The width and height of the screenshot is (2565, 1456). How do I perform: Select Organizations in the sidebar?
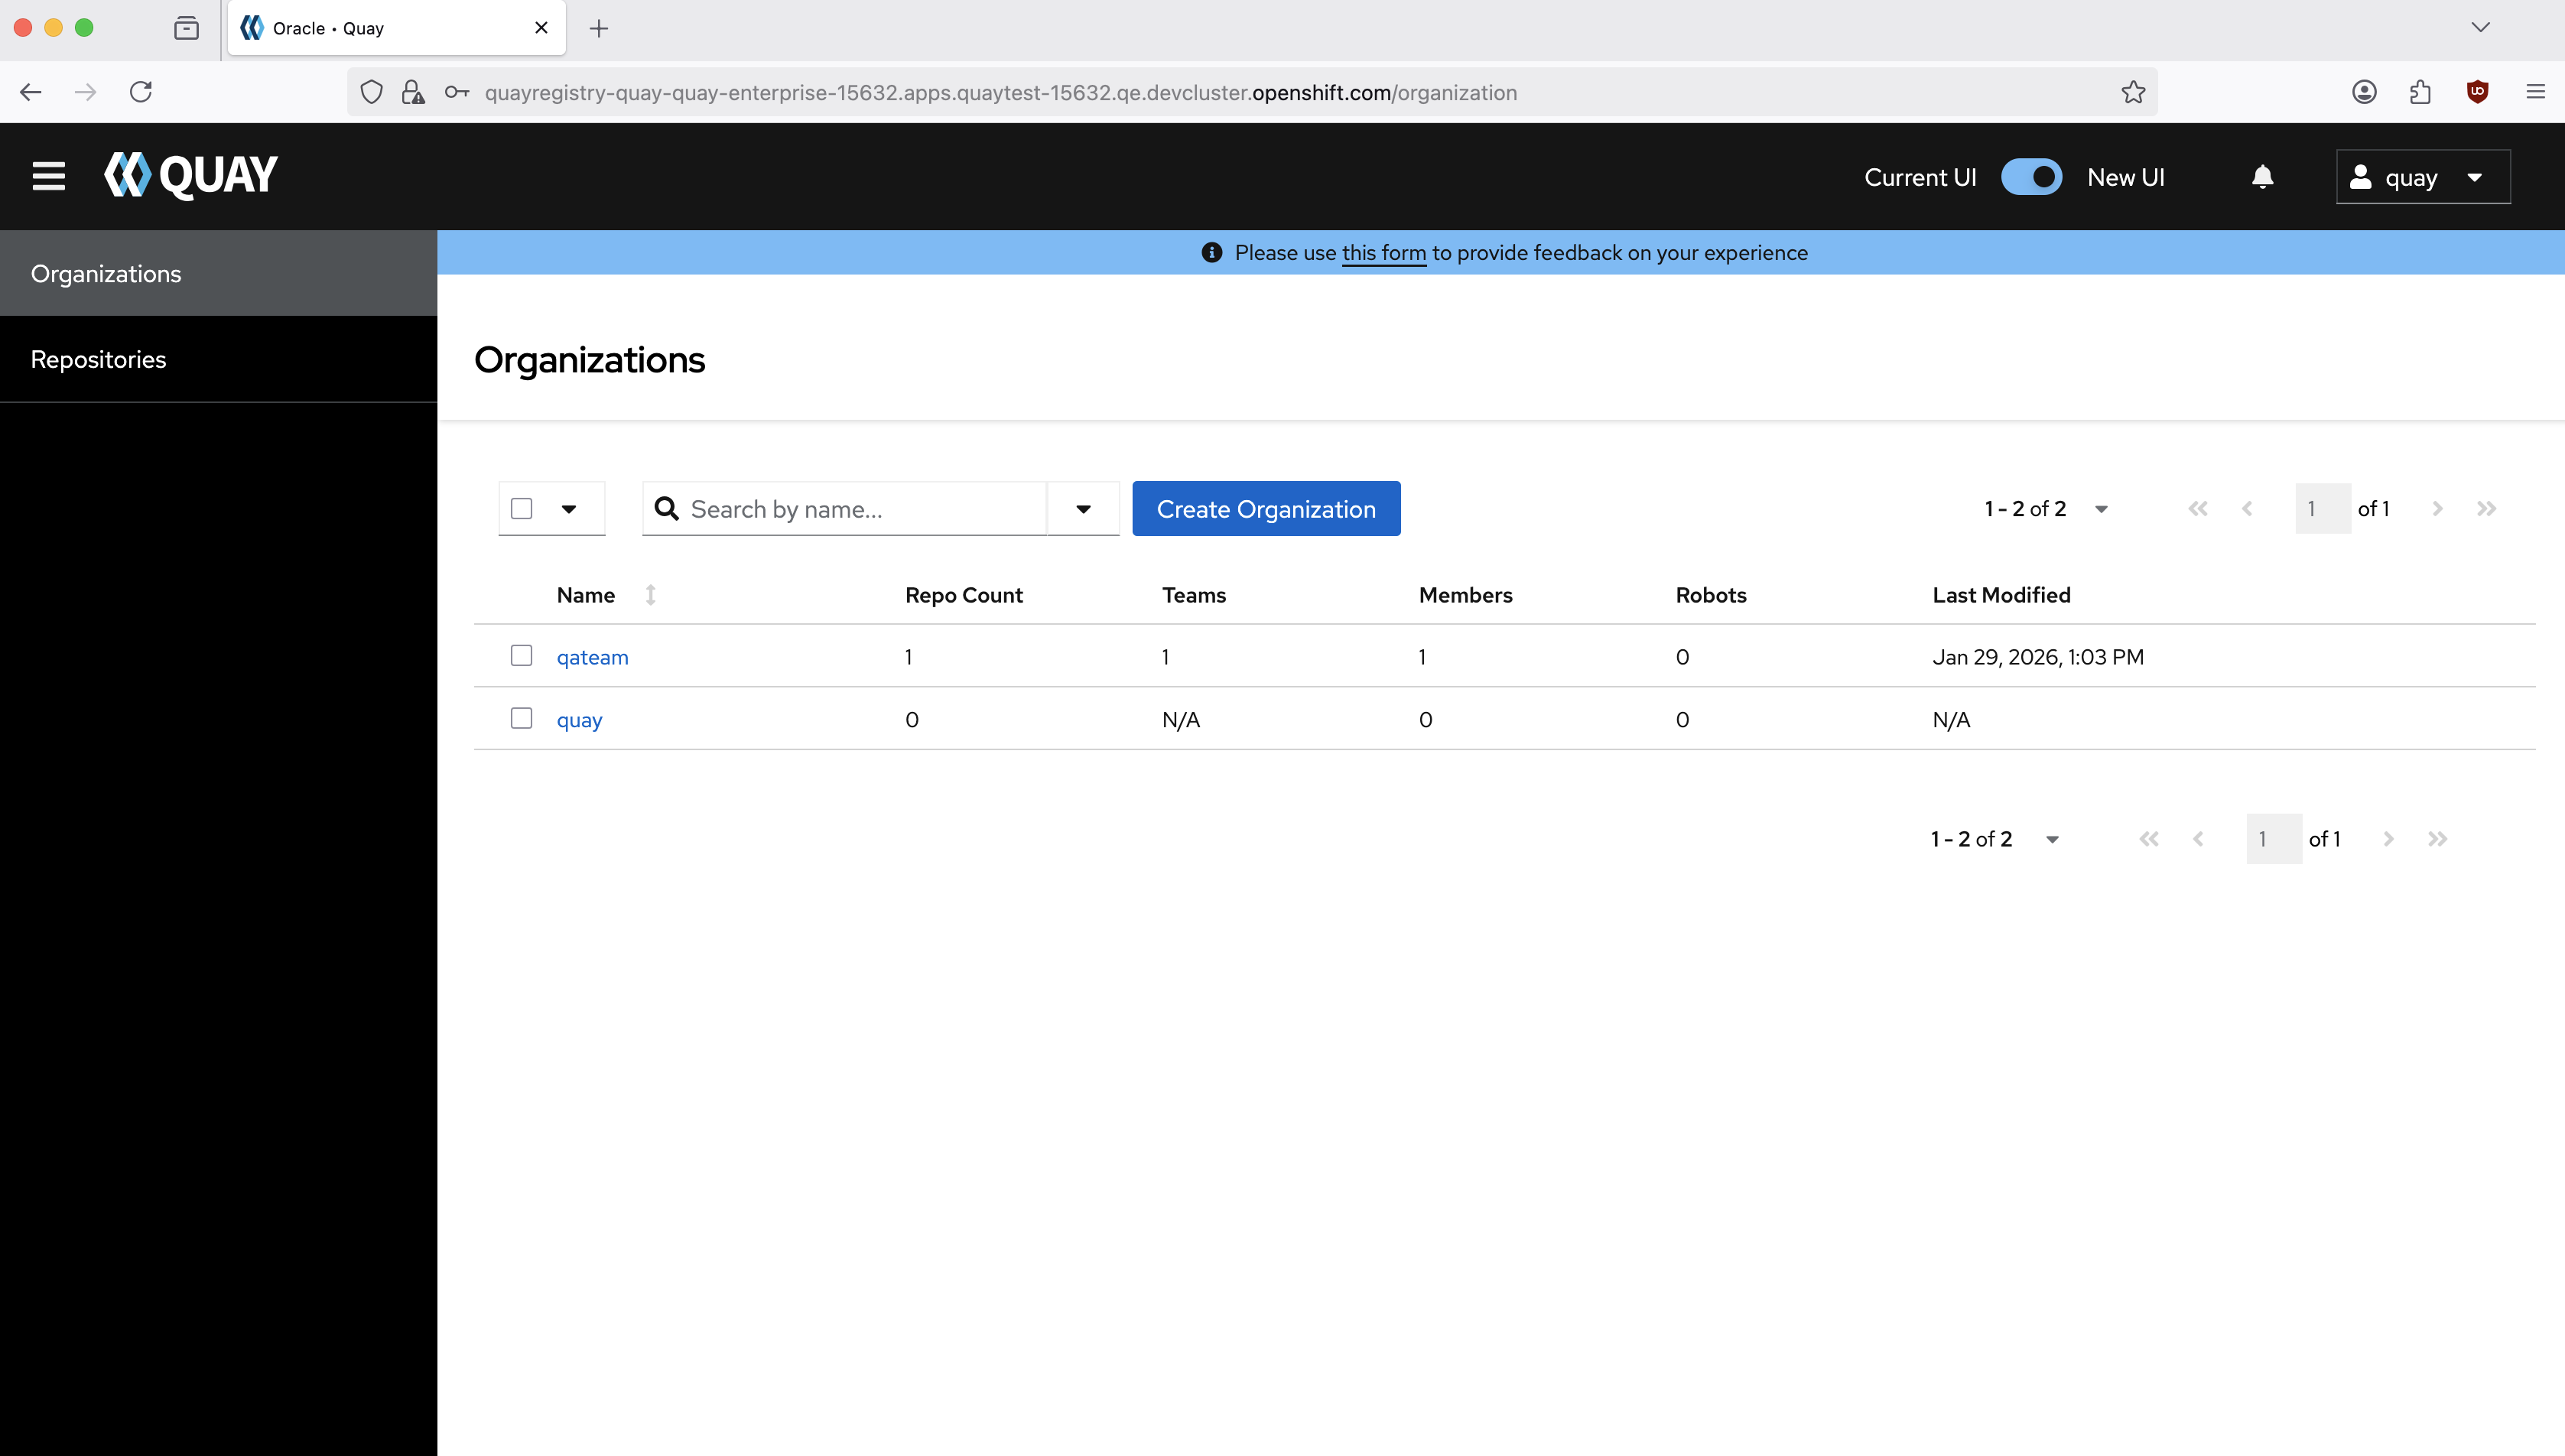click(106, 273)
